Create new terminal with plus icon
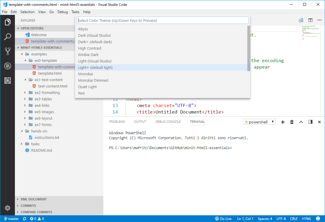The height and width of the screenshot is (222, 325). point(283,122)
